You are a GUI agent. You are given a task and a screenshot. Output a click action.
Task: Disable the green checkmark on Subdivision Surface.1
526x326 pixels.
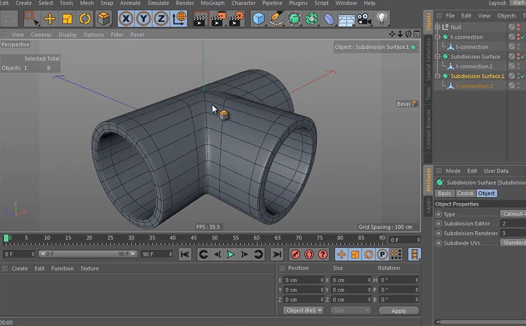coord(523,76)
